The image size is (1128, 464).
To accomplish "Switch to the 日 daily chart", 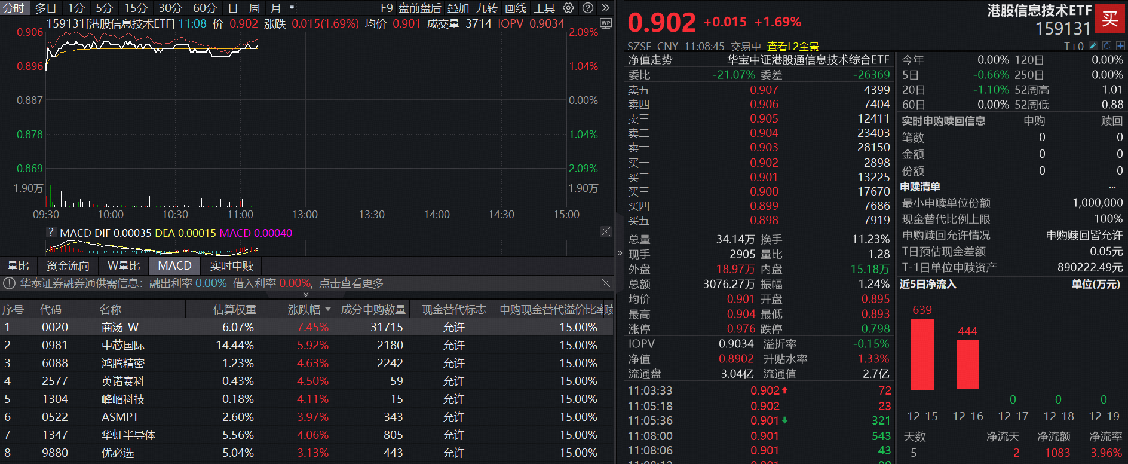I will pyautogui.click(x=233, y=8).
